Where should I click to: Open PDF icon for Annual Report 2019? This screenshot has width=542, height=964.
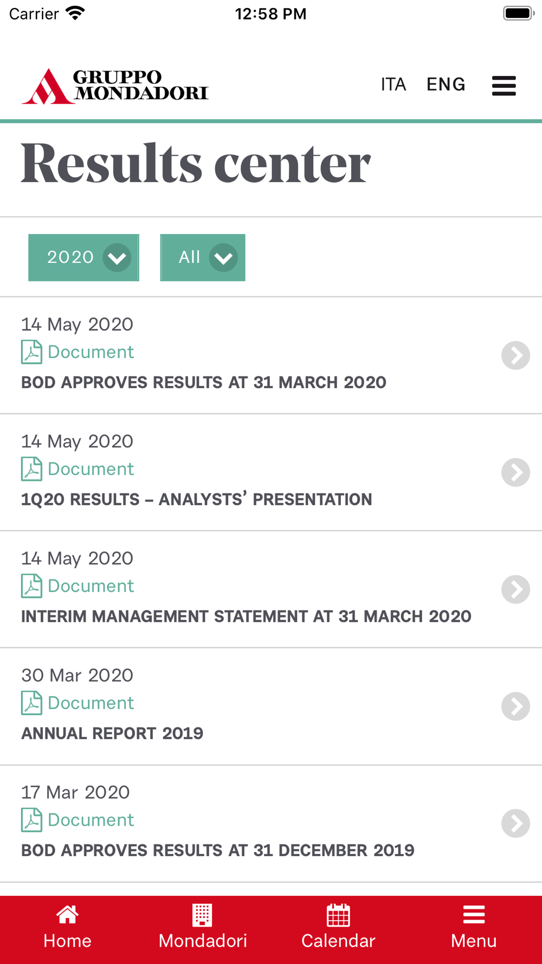click(x=31, y=703)
